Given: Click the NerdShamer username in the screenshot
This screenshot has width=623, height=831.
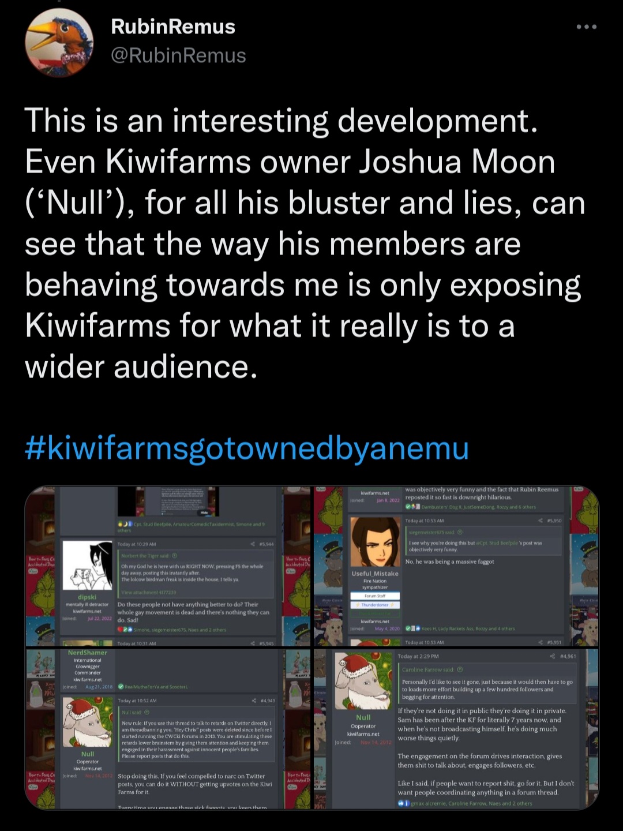Looking at the screenshot, I should tap(87, 653).
